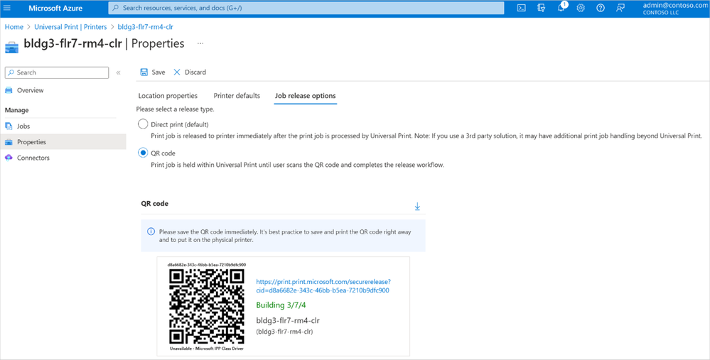Viewport: 710px width, 360px height.
Task: Click the Jobs document icon in the sidebar
Action: click(9, 126)
